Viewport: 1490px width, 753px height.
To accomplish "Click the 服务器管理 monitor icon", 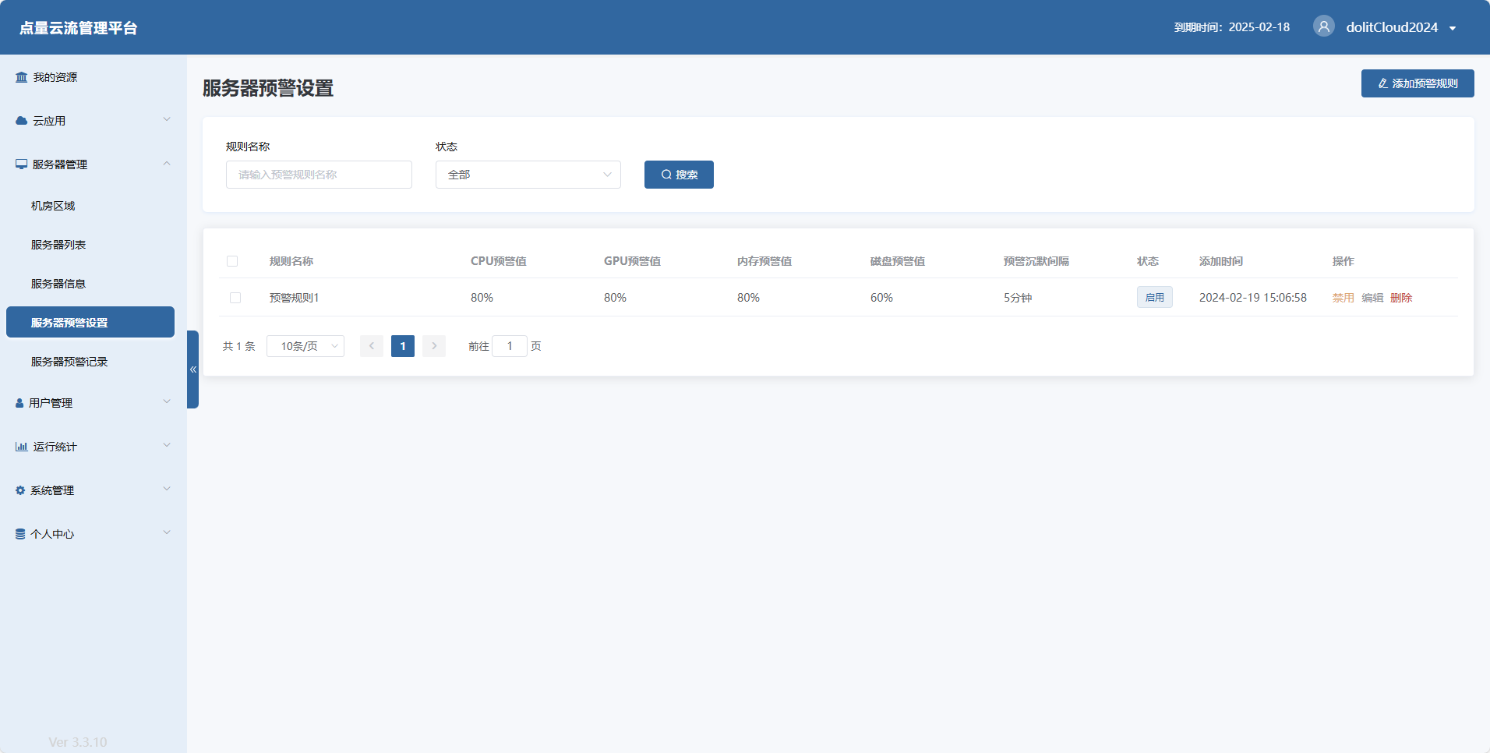I will point(22,164).
